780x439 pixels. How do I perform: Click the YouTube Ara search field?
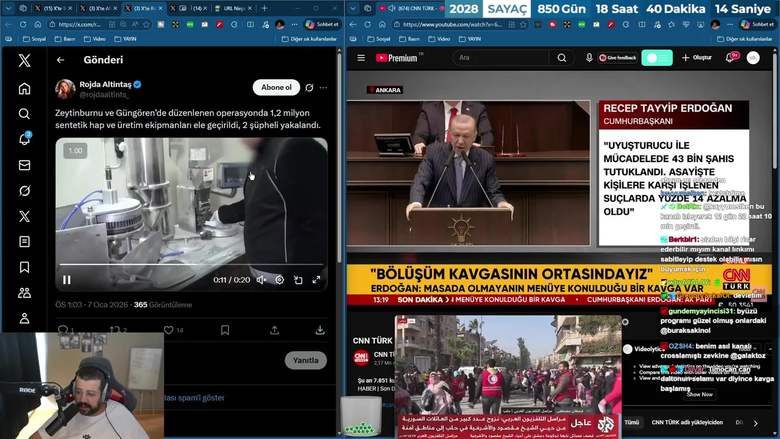[501, 57]
